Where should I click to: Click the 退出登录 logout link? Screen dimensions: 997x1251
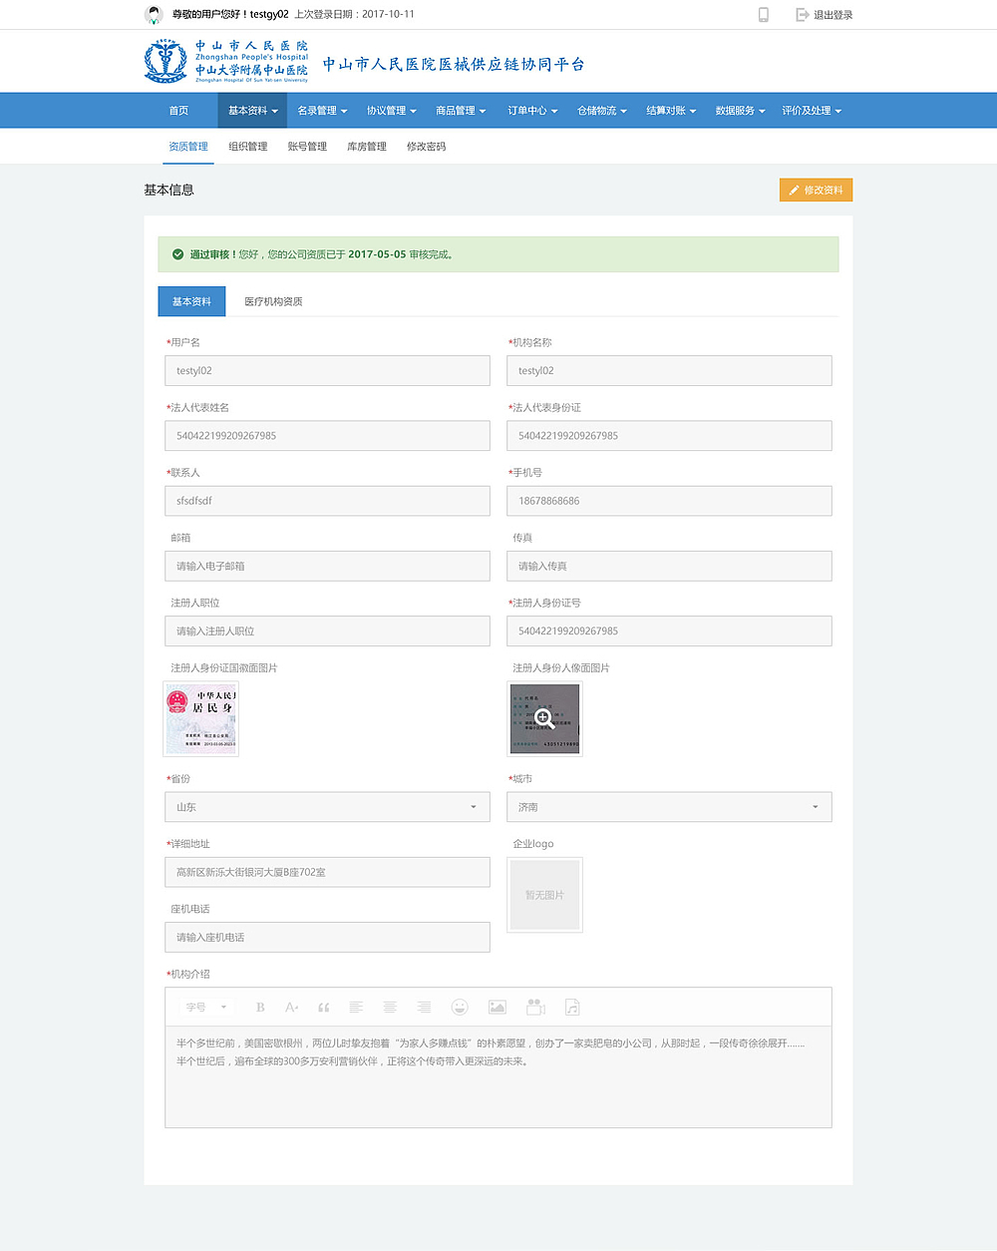pyautogui.click(x=825, y=14)
